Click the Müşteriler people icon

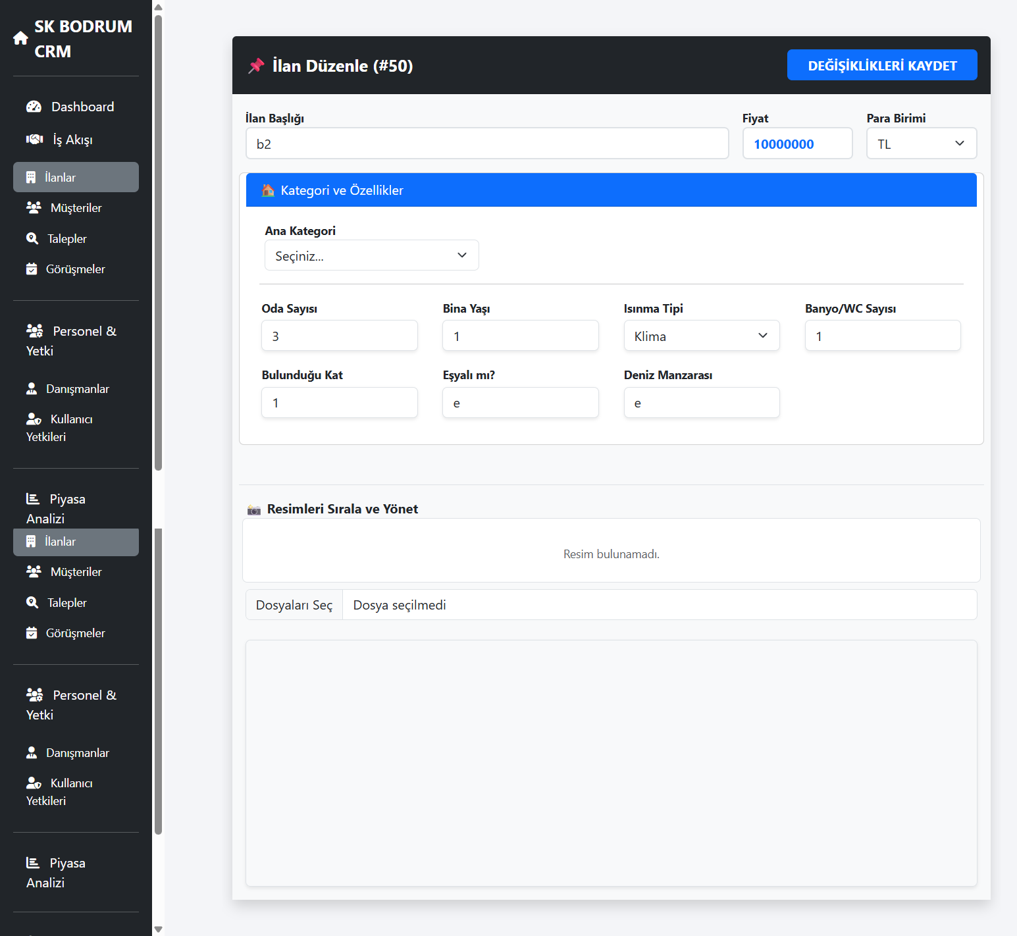coord(34,208)
